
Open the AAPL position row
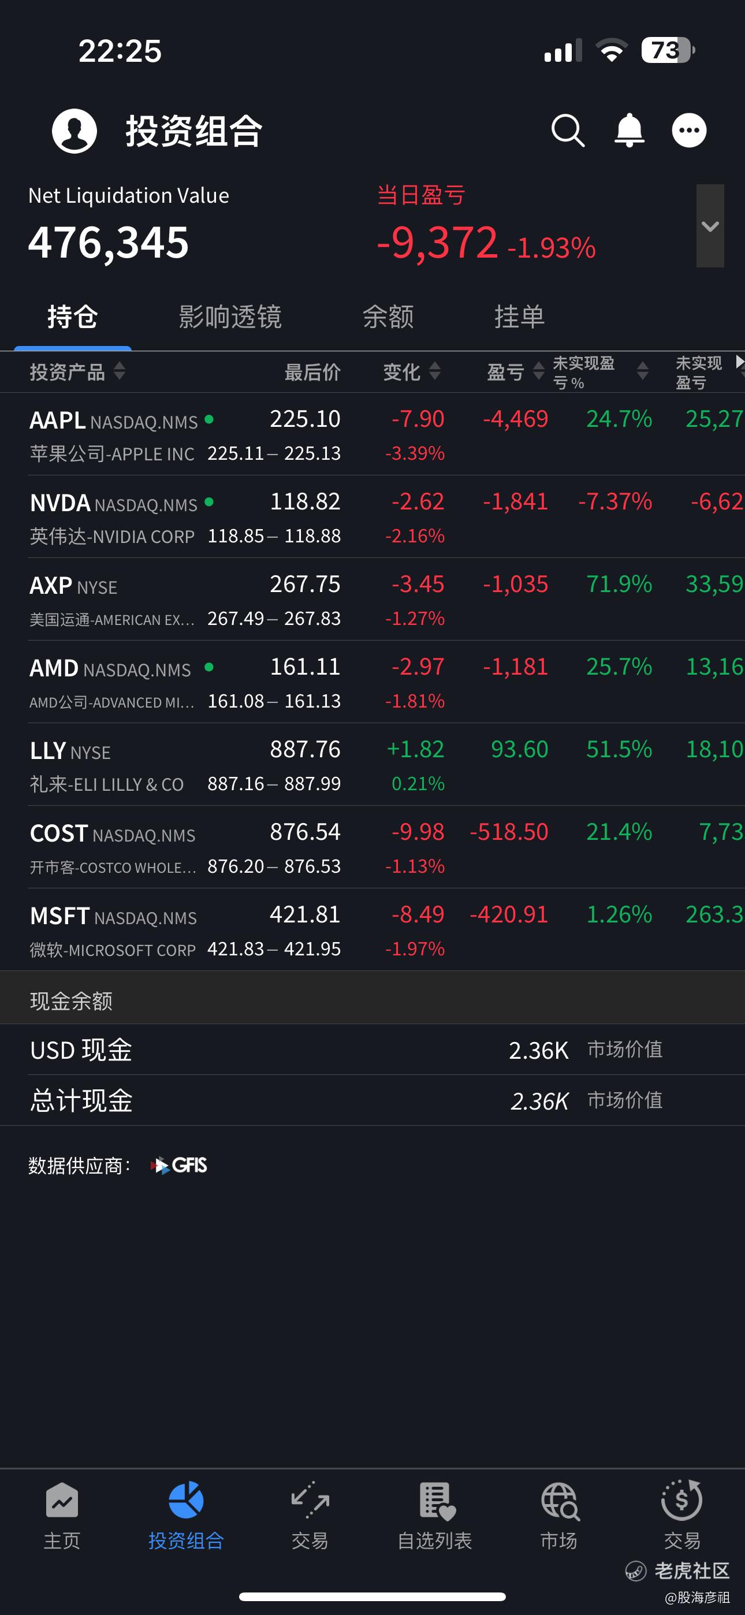188,434
